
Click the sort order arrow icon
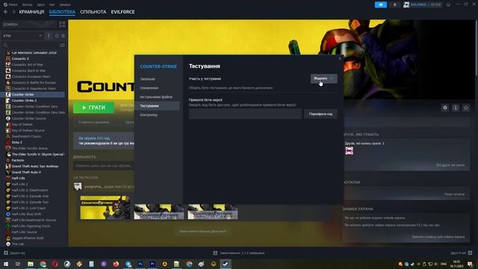click(x=49, y=36)
